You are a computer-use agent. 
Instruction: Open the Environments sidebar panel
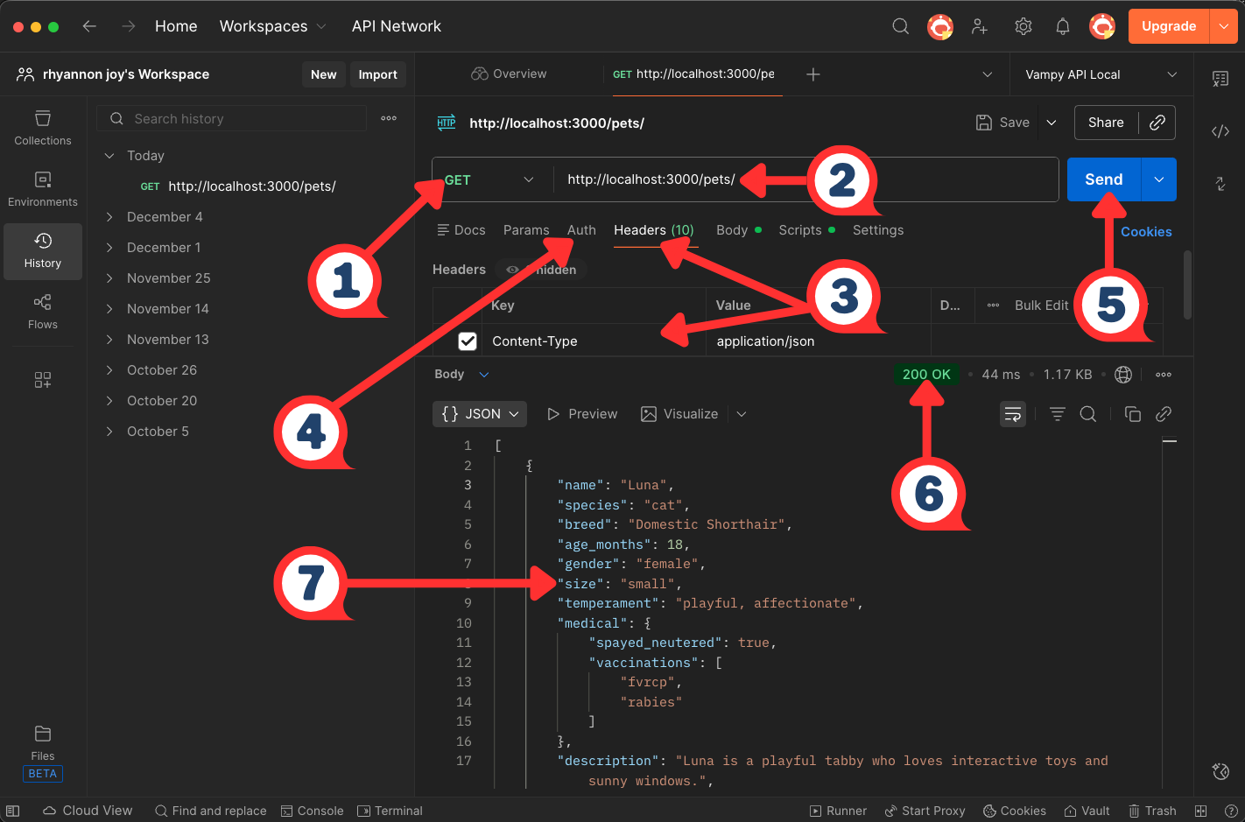[42, 189]
